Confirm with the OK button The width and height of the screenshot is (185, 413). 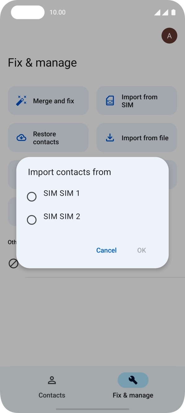pos(141,250)
